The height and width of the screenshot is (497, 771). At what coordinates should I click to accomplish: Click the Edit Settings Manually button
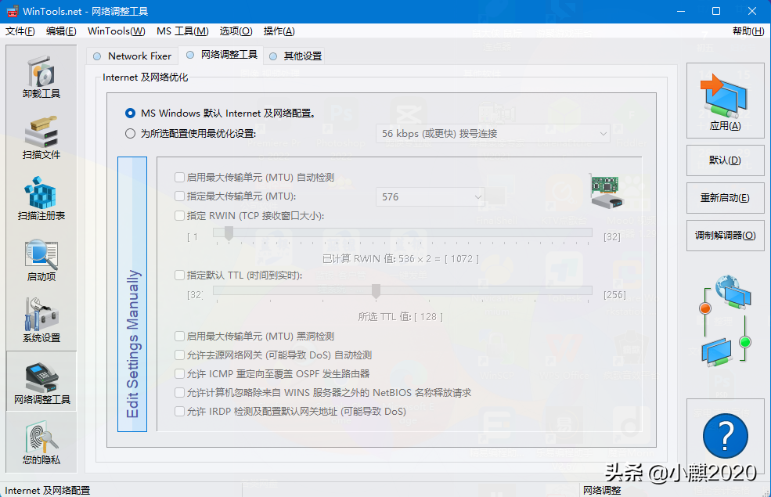pos(132,294)
